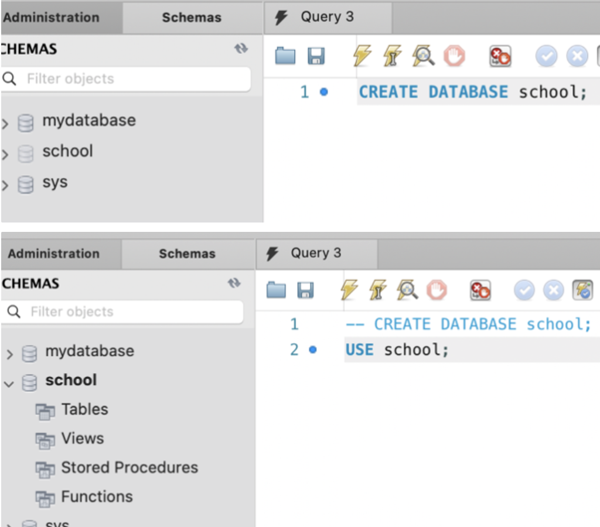Click rollback X icon in the one-line query editor
Screen dimensions: 600x527
pos(577,56)
